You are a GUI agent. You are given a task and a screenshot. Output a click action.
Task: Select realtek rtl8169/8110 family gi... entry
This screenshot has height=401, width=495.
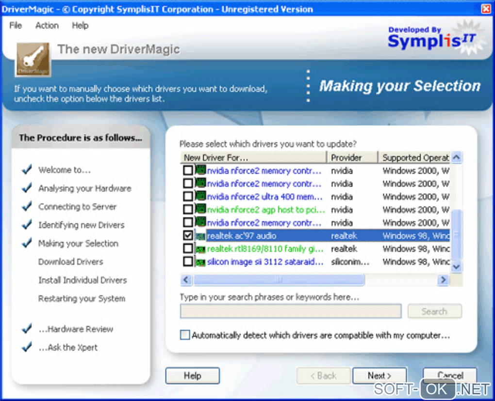(x=265, y=249)
